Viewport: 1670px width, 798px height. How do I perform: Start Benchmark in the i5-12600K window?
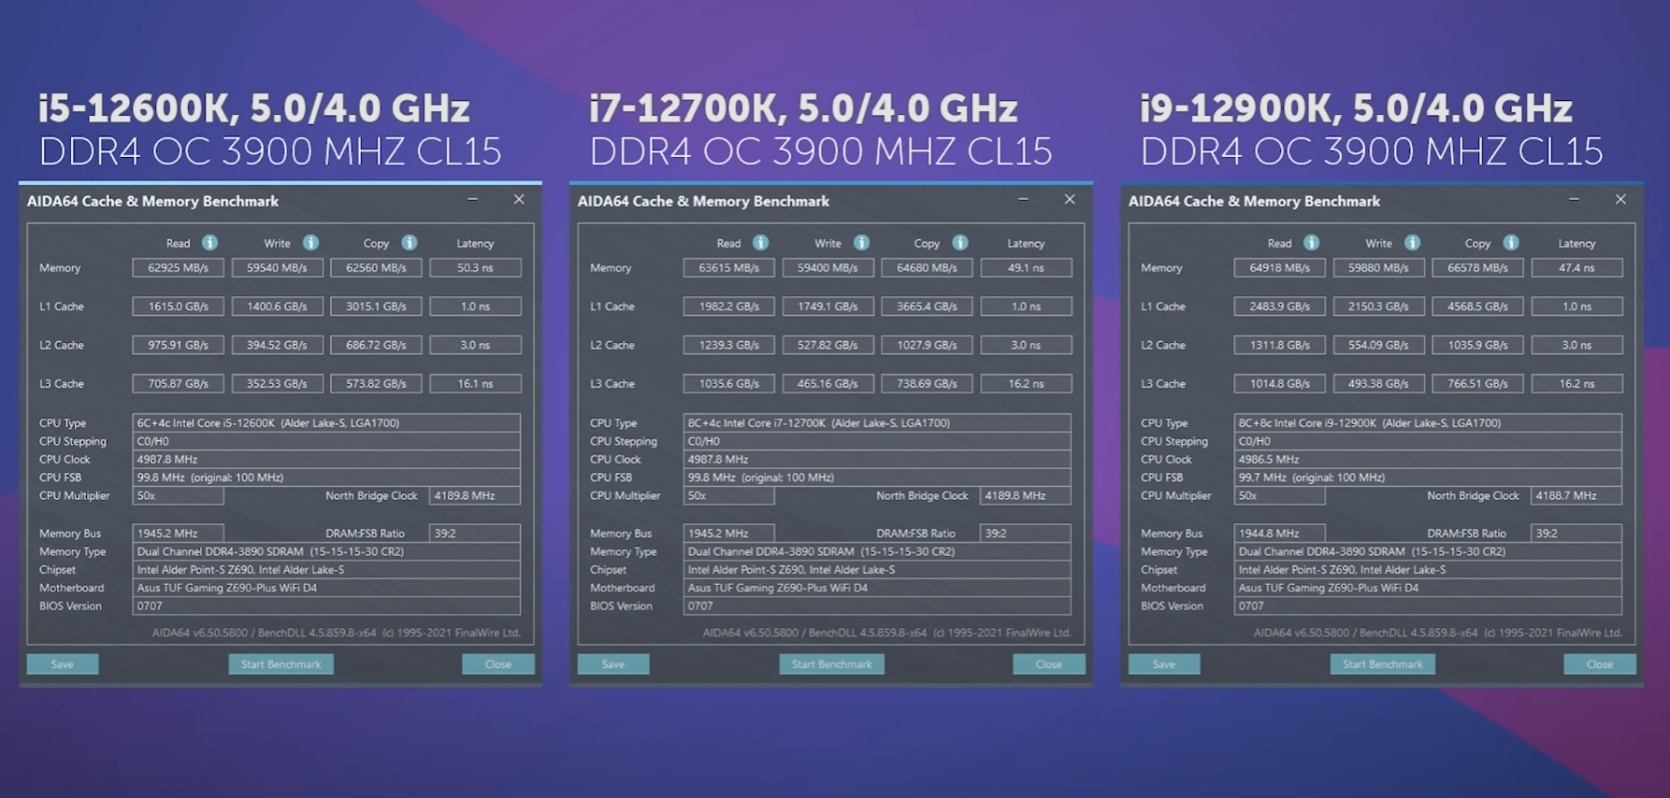[281, 664]
